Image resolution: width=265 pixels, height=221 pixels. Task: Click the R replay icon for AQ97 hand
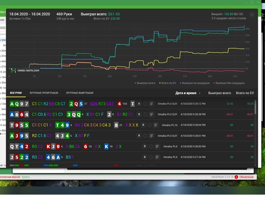pyautogui.click(x=139, y=104)
